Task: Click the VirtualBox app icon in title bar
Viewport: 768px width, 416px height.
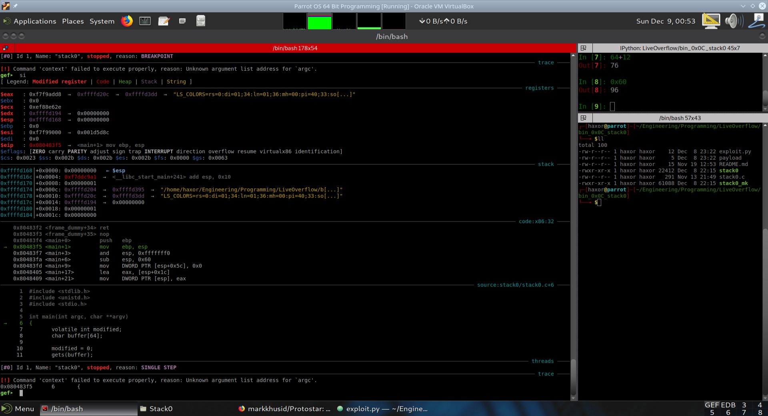Action: [5, 6]
